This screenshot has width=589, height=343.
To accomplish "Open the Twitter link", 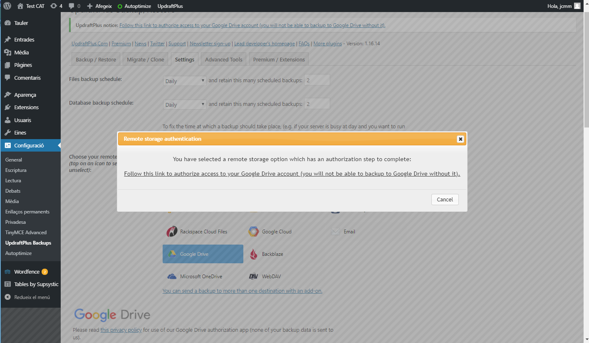I will click(x=157, y=44).
